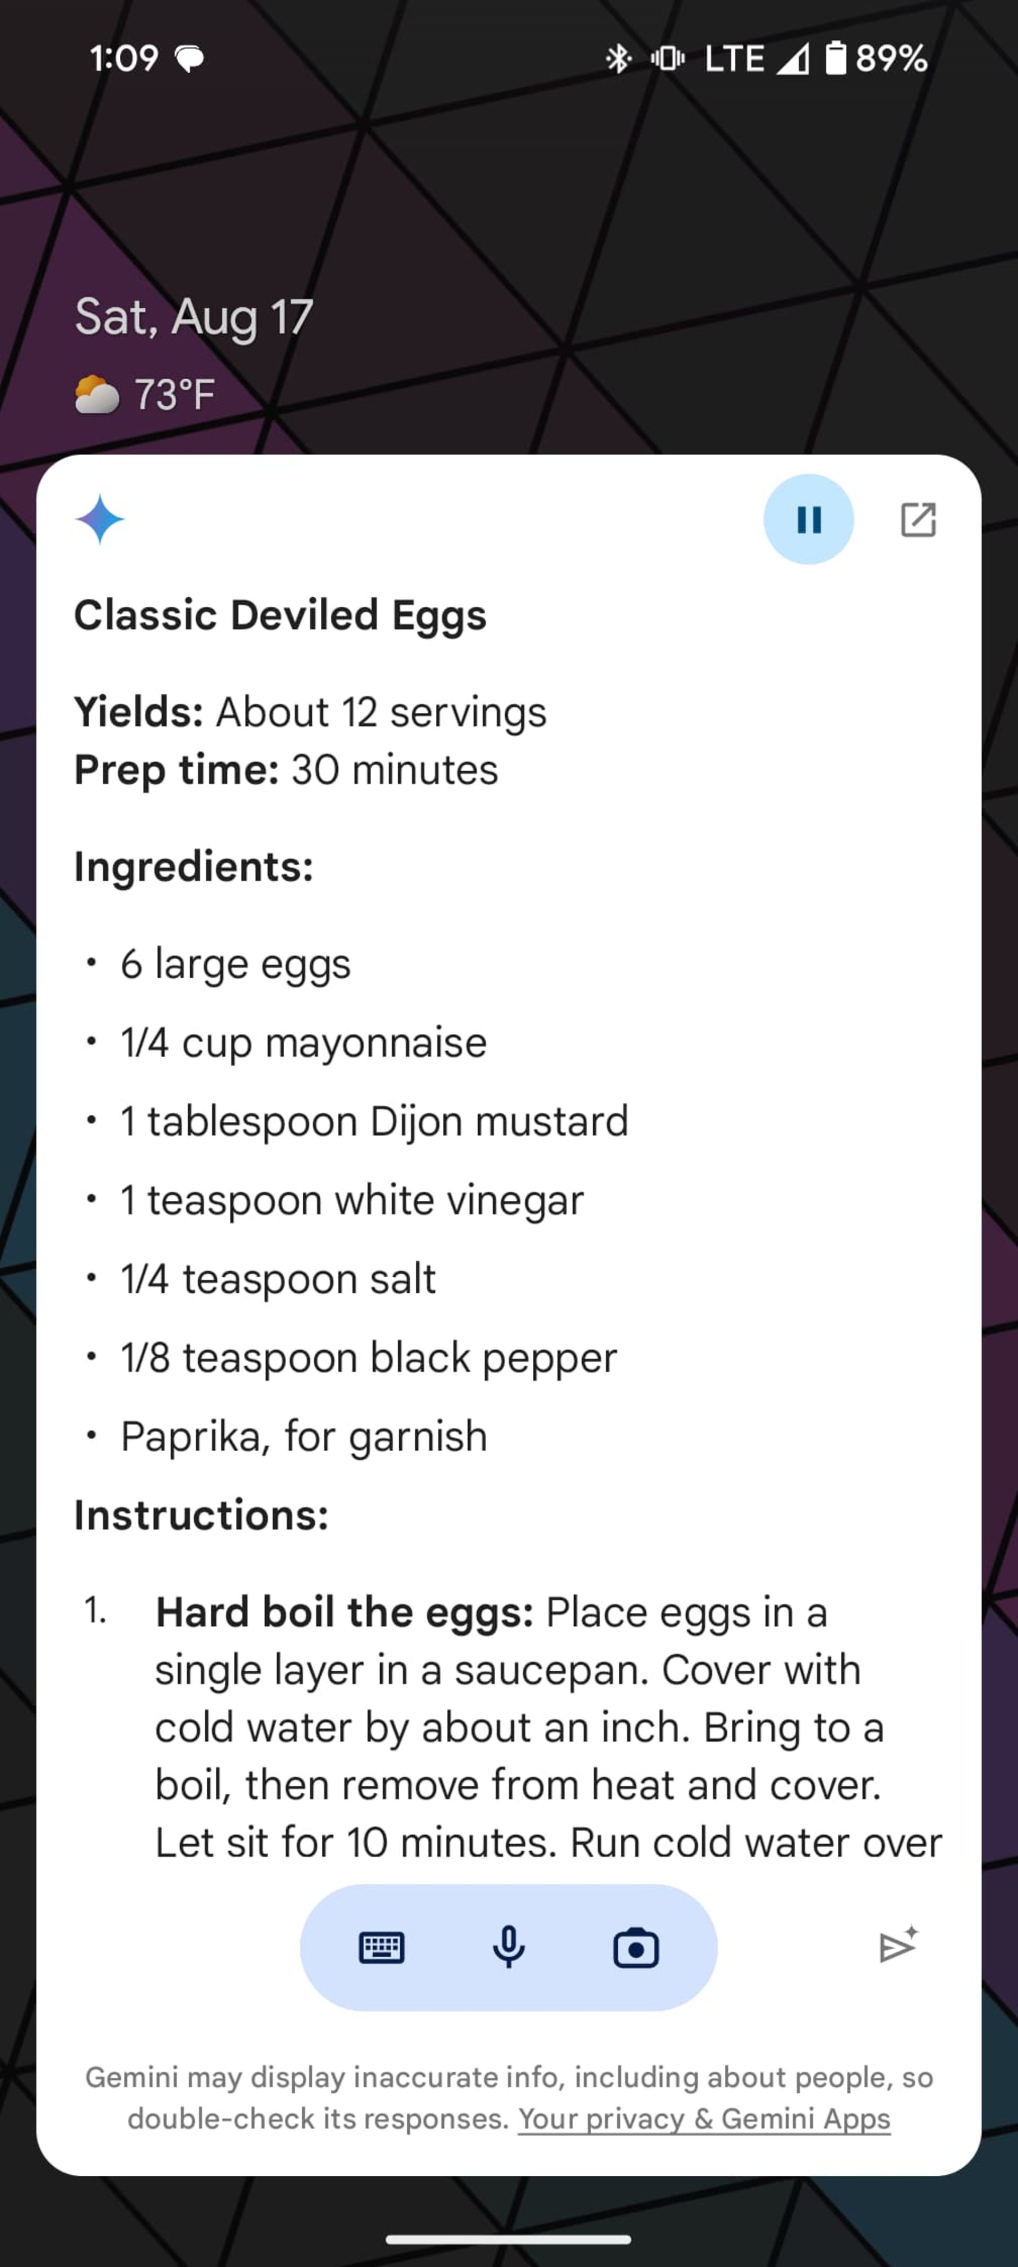The width and height of the screenshot is (1018, 2267).
Task: Tap the home gesture navigation bar
Action: pos(508,2239)
